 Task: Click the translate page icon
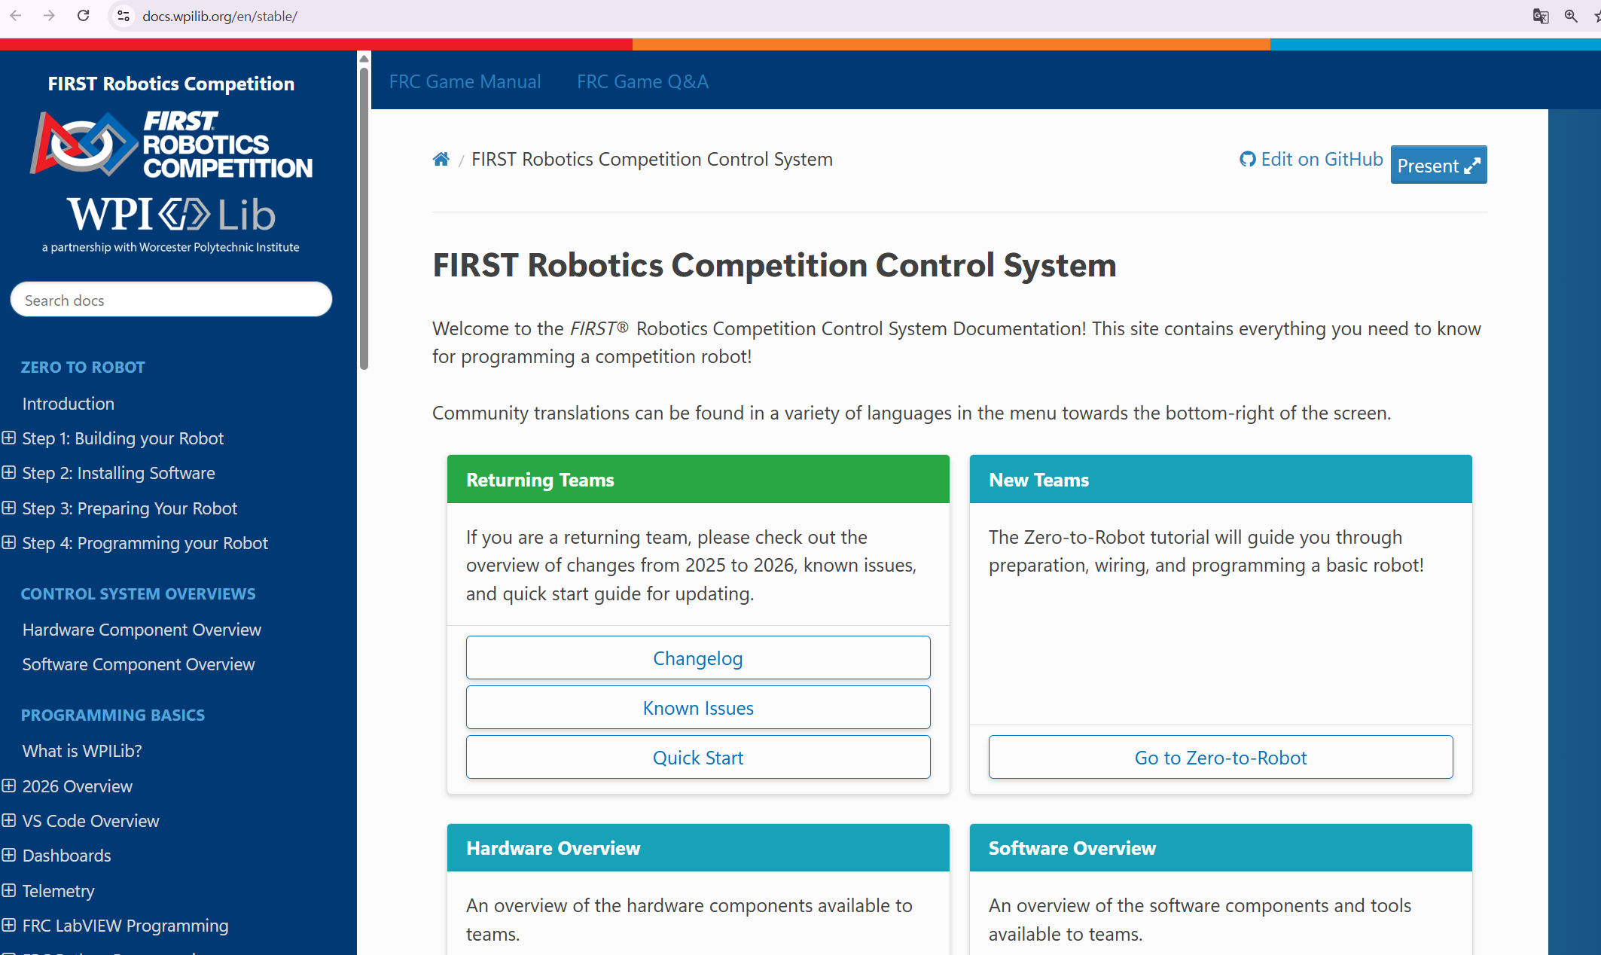click(1540, 16)
